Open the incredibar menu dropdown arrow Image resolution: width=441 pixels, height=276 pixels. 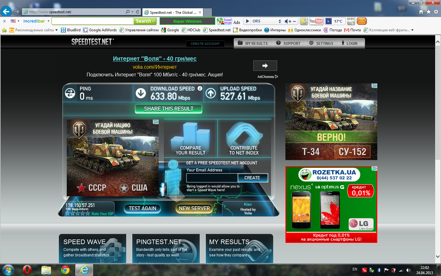tap(48, 21)
